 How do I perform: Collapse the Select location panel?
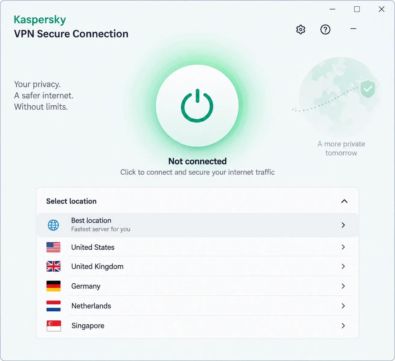tap(344, 201)
